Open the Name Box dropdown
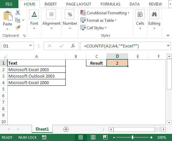The height and width of the screenshot is (141, 172). click(30, 45)
